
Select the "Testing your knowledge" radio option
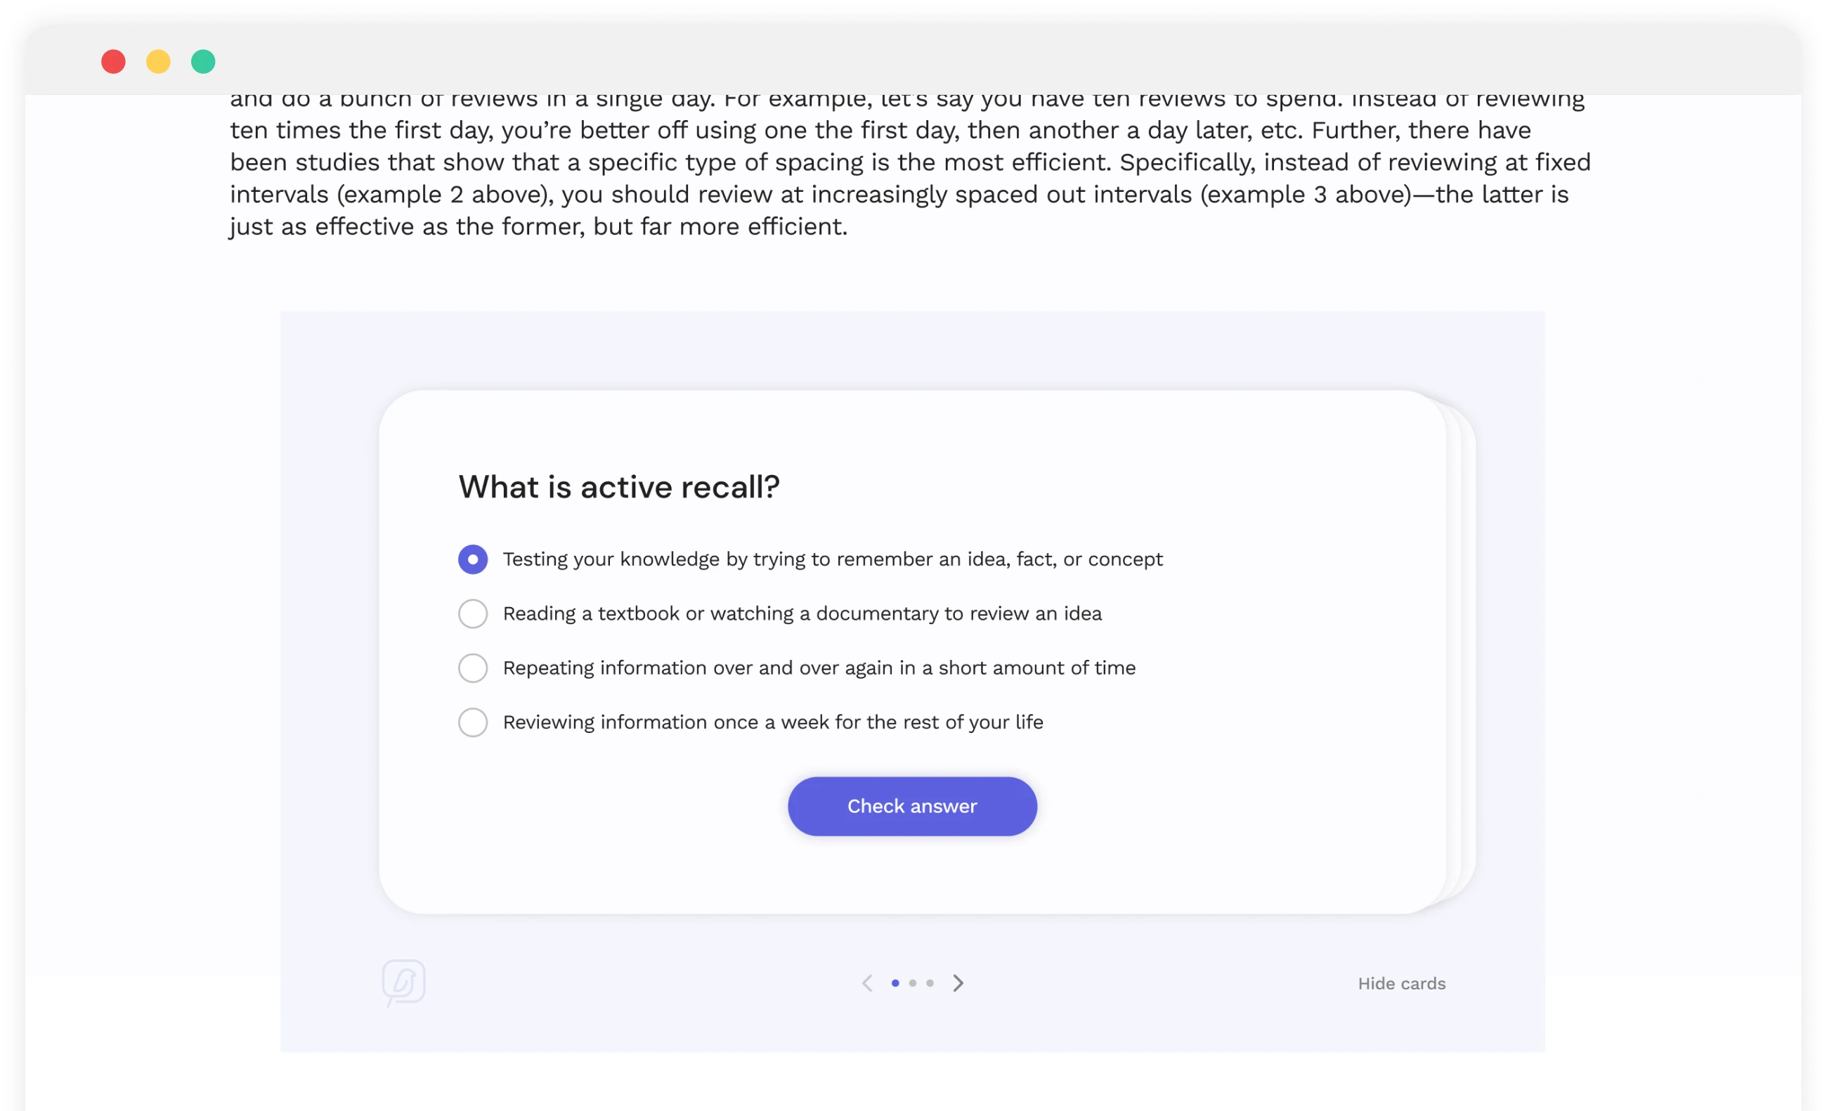pos(473,559)
